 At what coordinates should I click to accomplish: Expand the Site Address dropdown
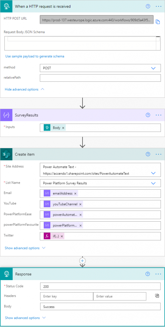click(x=153, y=173)
